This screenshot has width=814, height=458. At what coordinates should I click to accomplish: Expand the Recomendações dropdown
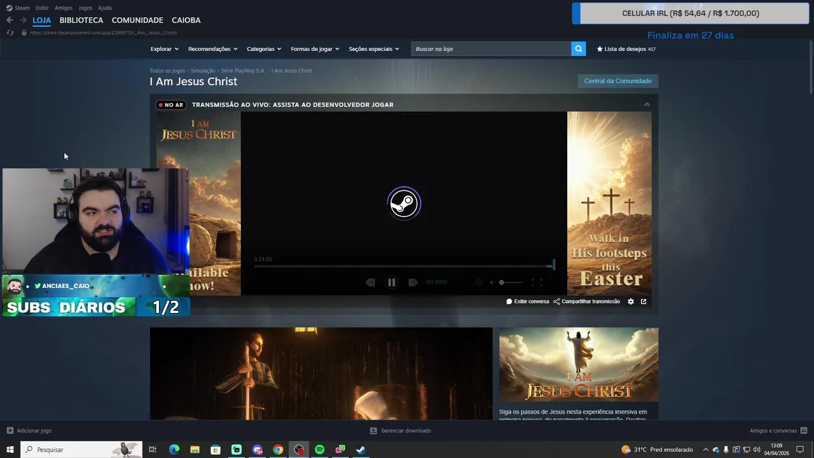[x=212, y=49]
